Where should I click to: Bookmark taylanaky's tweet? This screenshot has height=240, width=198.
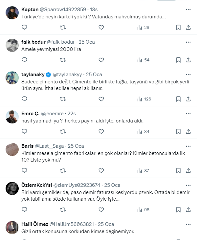tap(178, 99)
